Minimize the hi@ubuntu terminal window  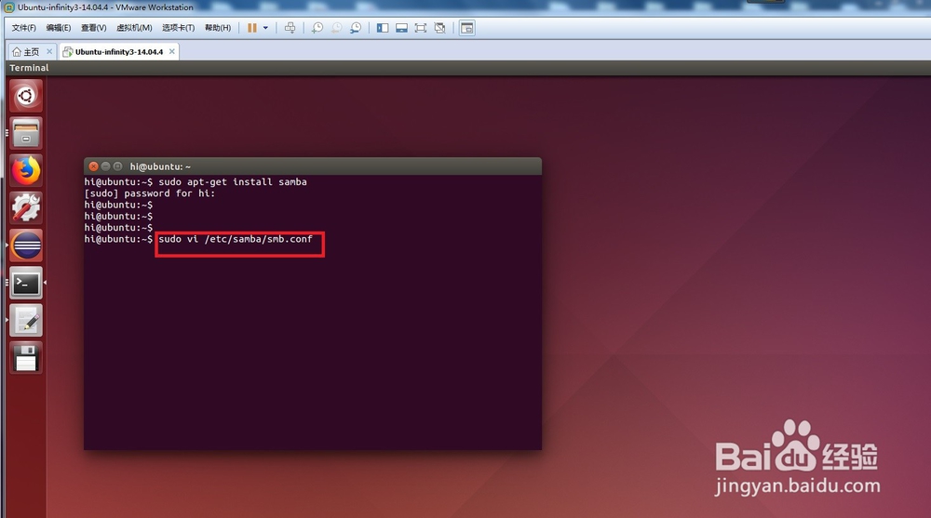click(106, 166)
